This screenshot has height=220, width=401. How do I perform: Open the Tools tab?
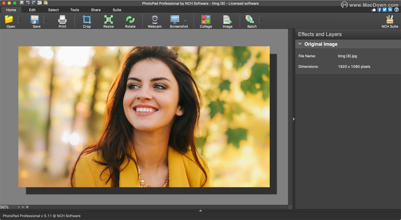tap(75, 10)
